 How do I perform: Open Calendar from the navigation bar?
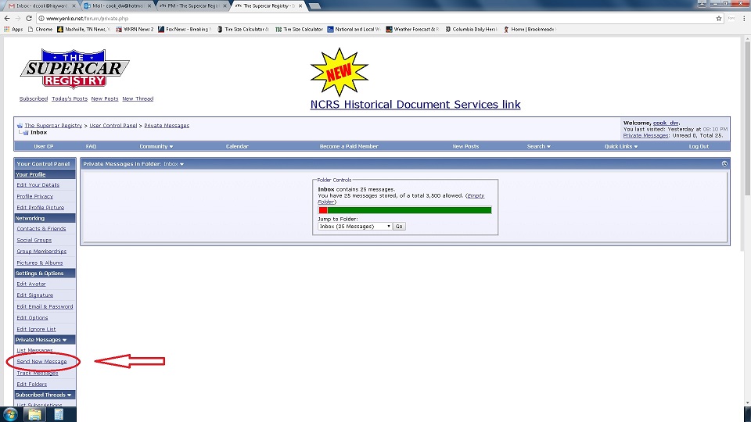coord(237,146)
